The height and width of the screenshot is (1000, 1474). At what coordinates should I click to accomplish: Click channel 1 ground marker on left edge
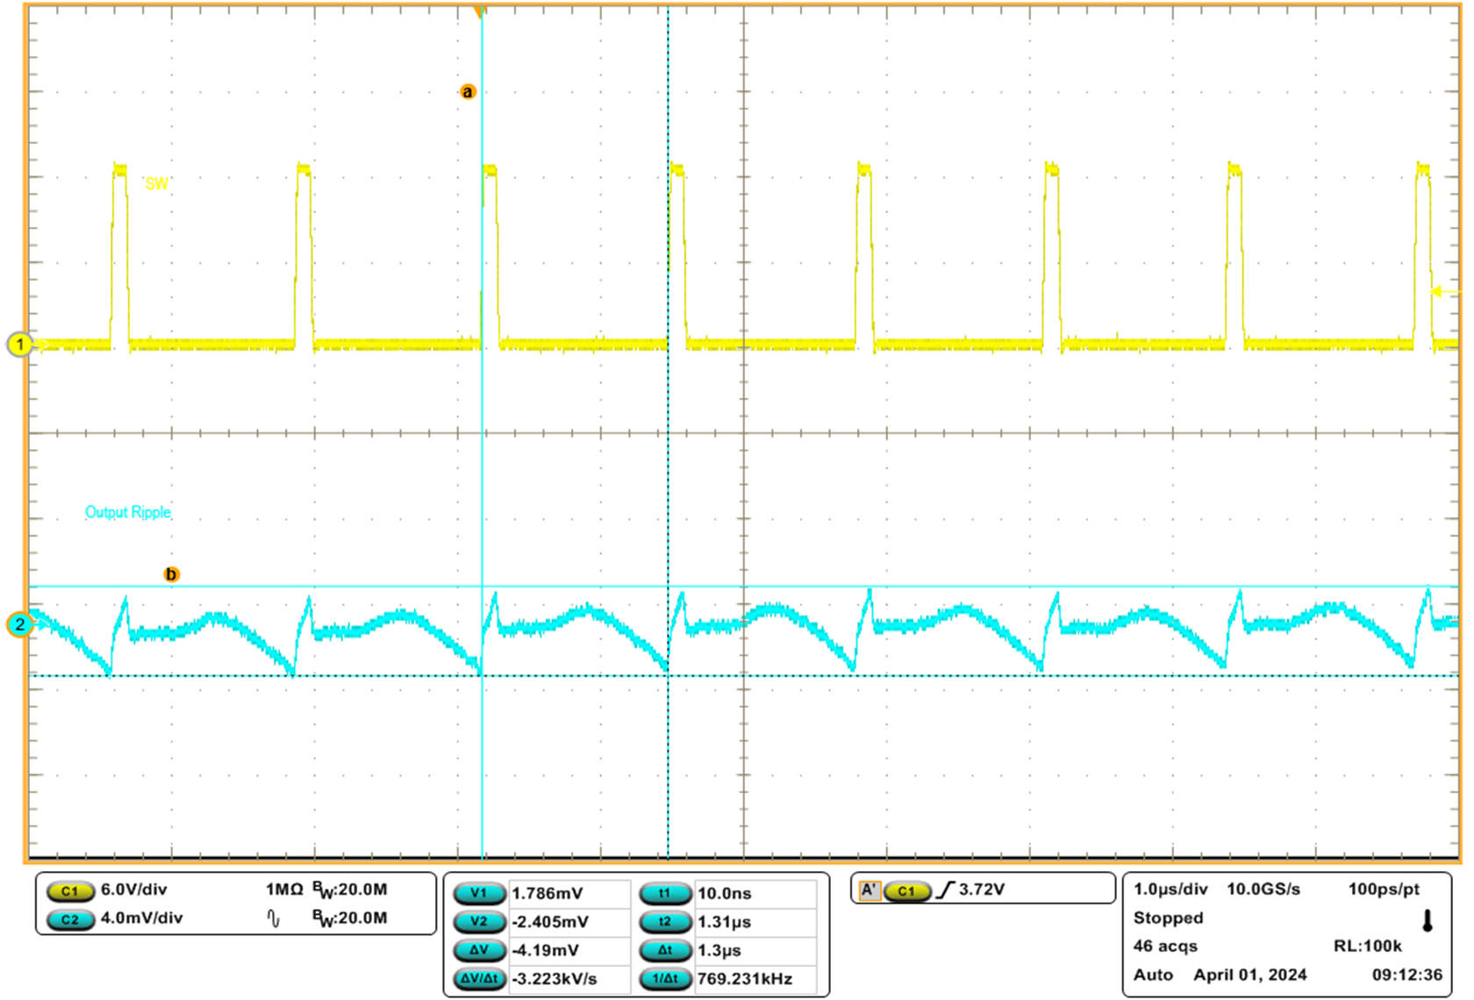(x=18, y=346)
